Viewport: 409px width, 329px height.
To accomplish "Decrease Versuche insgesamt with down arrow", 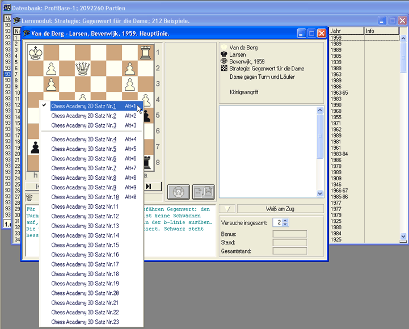I will click(285, 225).
